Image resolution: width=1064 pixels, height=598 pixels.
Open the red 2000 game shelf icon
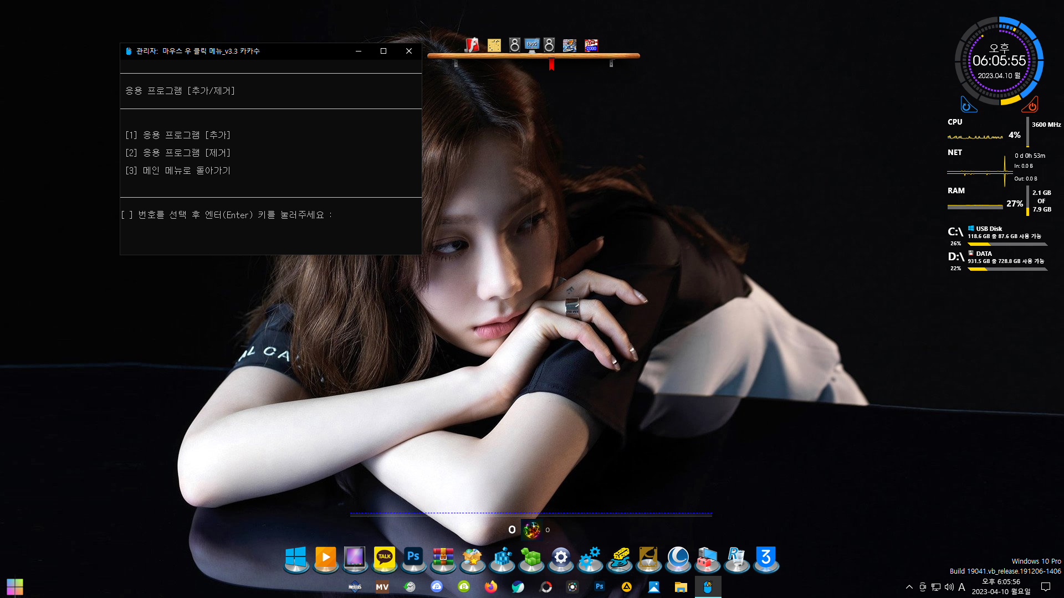click(591, 45)
